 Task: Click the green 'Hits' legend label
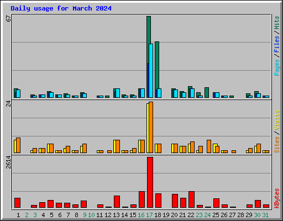[277, 23]
